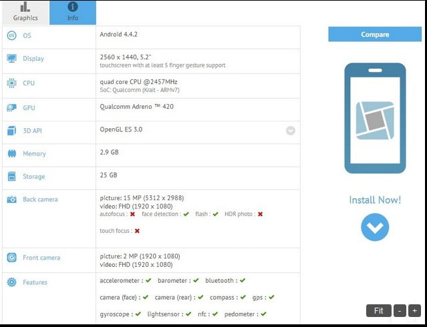Click the GPU card icon

click(x=11, y=107)
